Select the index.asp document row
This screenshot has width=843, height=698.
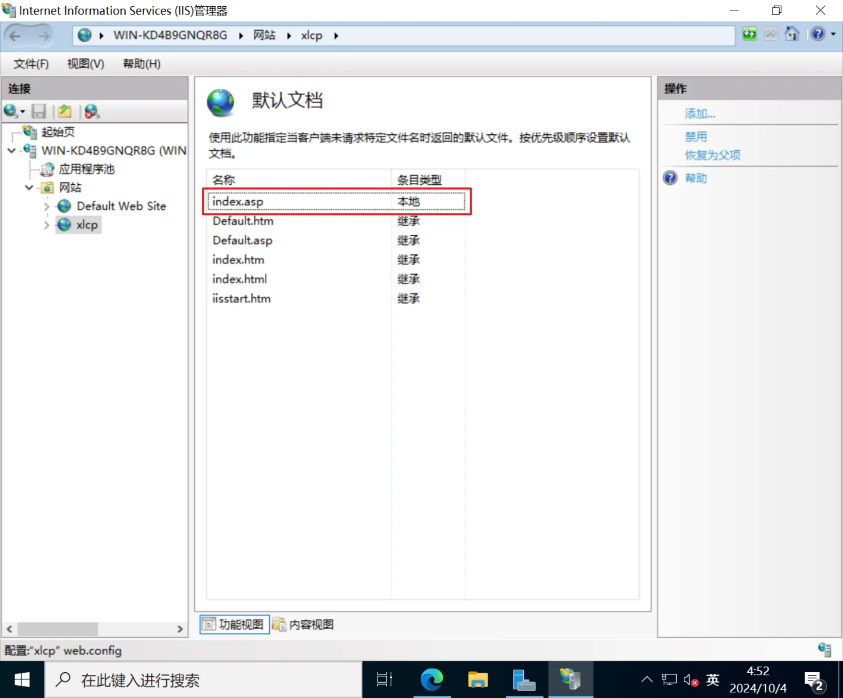coord(336,201)
